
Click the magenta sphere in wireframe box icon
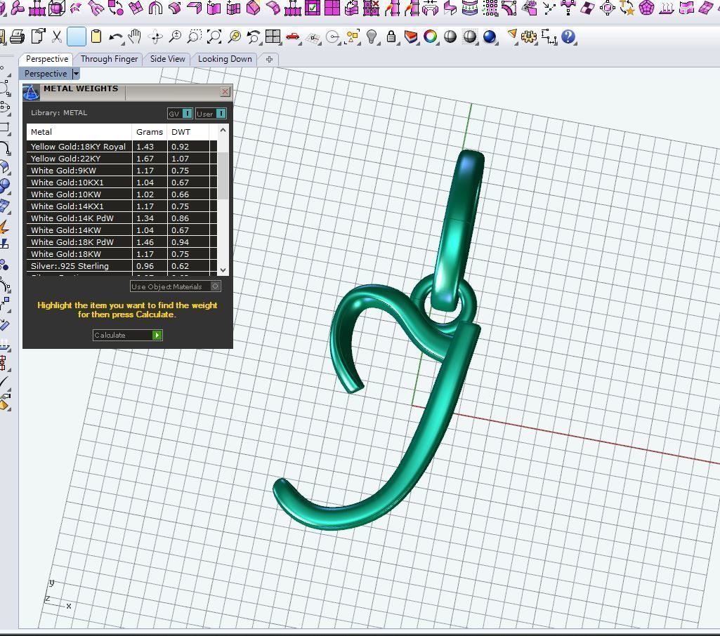point(56,8)
